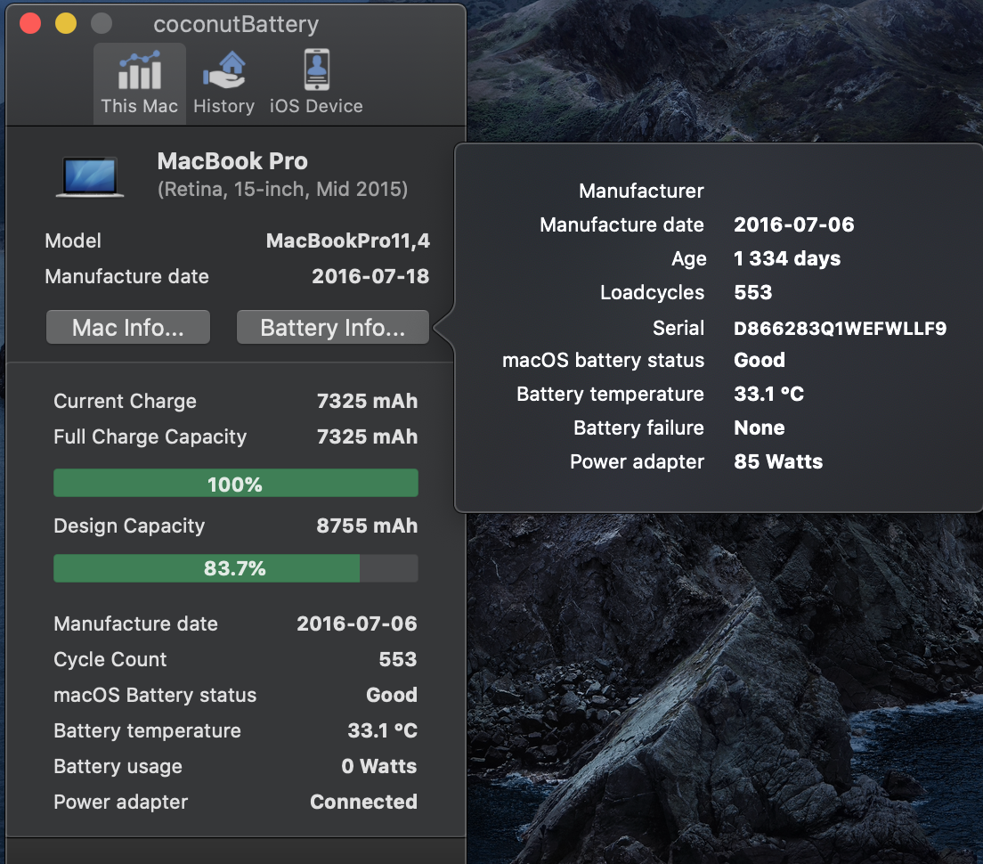Click the popover serial D866283Q1WEFWLLF9
983x864 pixels.
click(840, 329)
